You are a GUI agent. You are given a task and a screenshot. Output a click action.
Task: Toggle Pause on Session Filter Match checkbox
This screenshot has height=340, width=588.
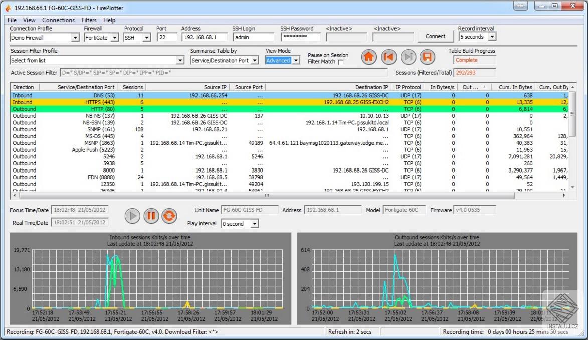[341, 62]
